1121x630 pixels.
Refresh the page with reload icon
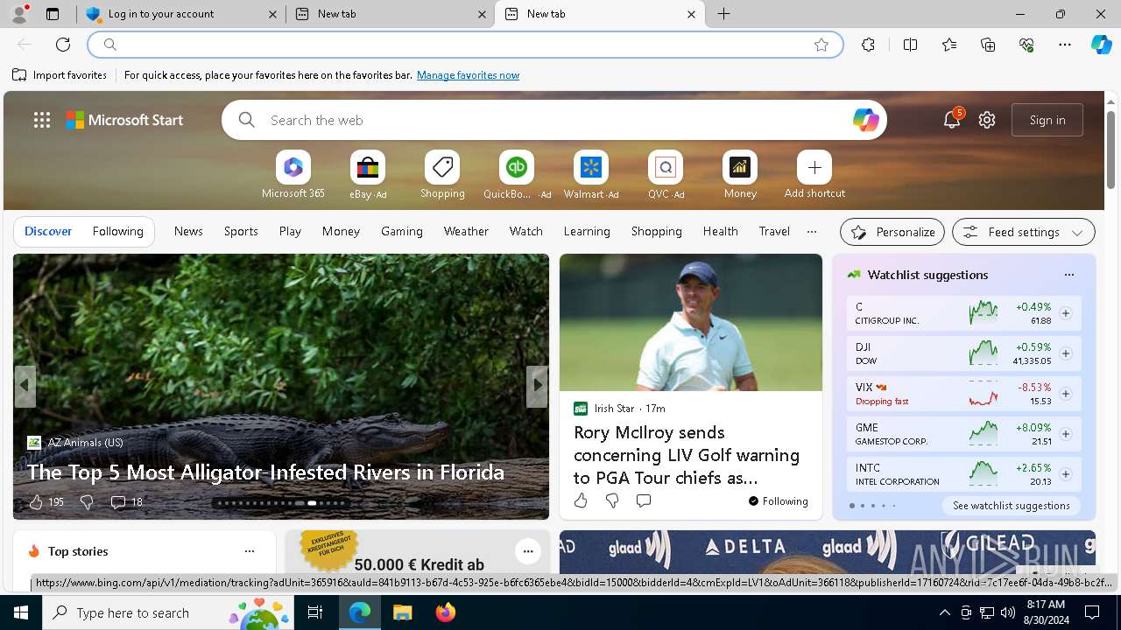pos(63,45)
